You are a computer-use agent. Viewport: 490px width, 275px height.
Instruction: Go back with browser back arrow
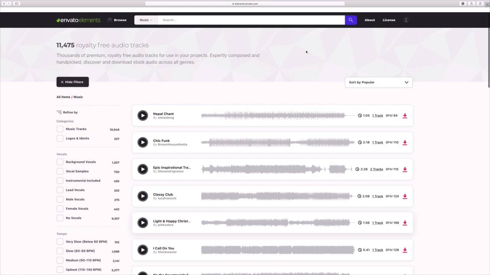pos(4,3)
